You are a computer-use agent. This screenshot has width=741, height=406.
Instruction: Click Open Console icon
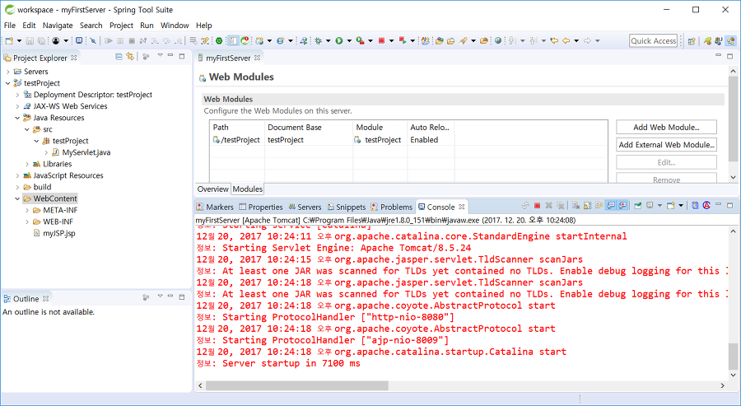[x=670, y=206]
